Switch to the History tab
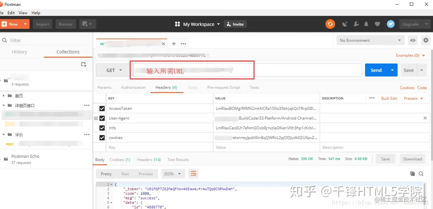Image resolution: width=433 pixels, height=209 pixels. 19,52
